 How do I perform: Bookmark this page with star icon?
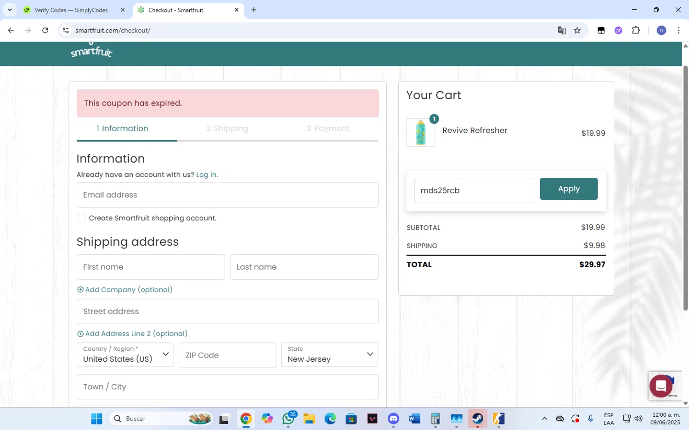[x=577, y=30]
